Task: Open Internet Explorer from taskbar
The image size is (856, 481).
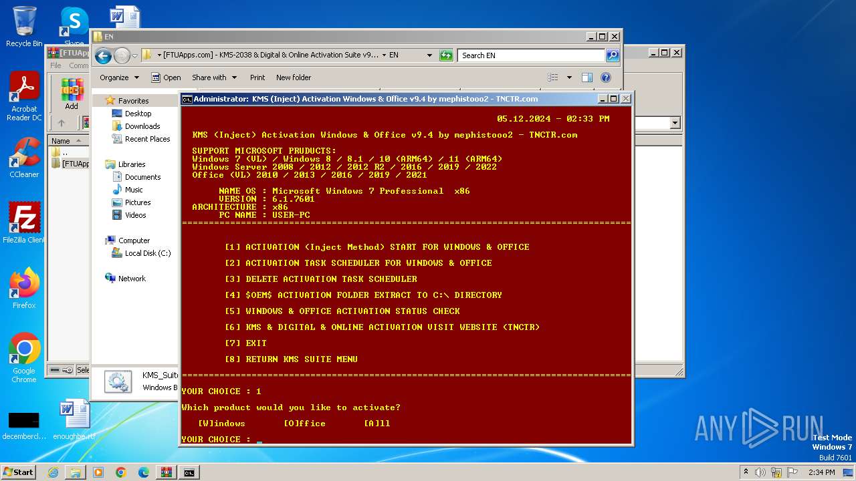Action: pos(53,472)
